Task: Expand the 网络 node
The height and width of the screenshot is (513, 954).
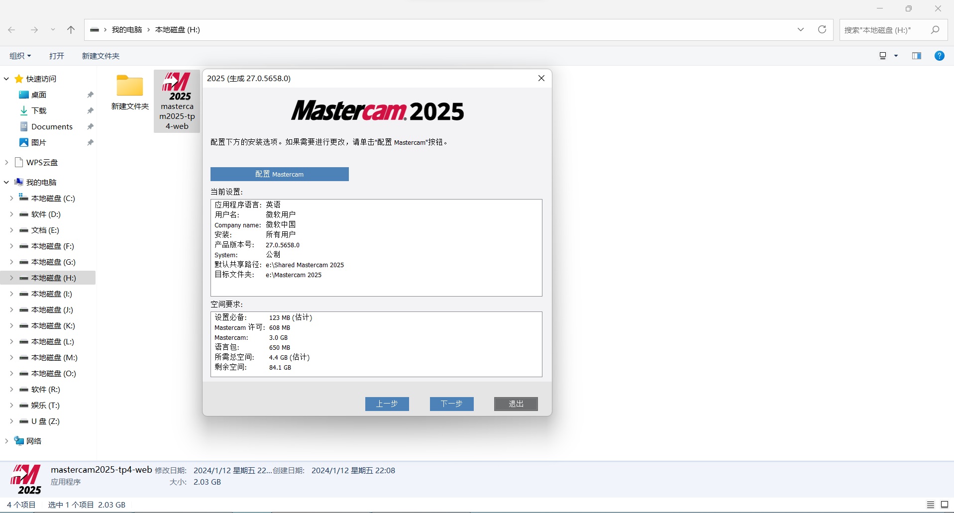Action: pos(6,441)
